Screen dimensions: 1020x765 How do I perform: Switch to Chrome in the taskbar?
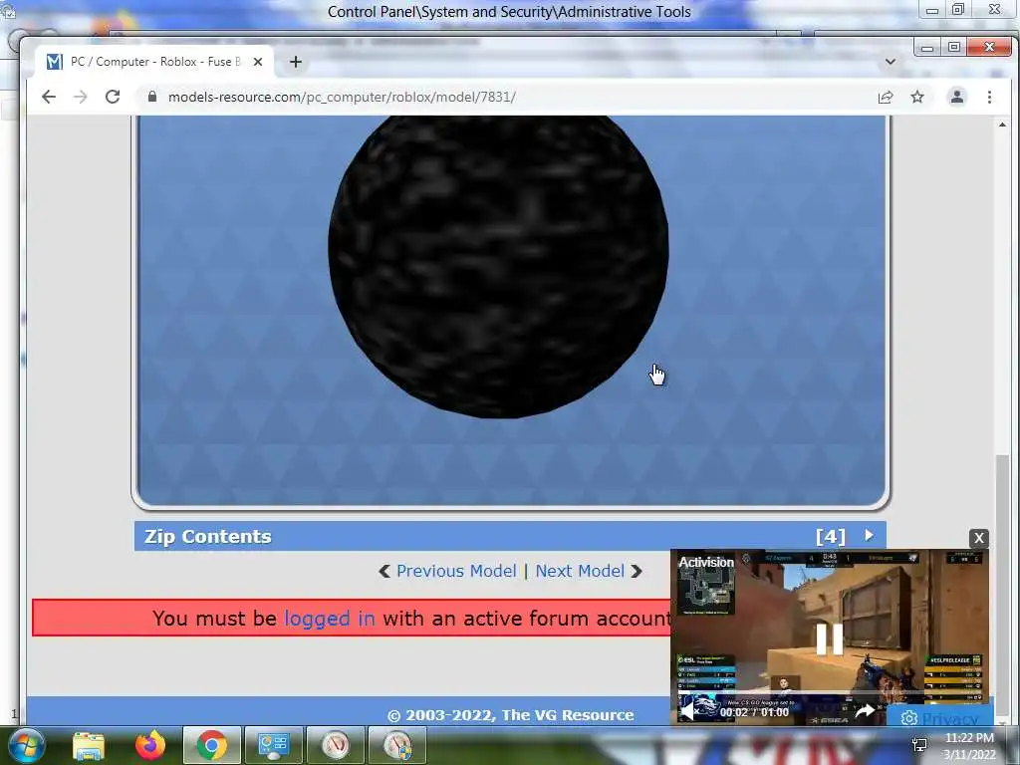tap(212, 745)
